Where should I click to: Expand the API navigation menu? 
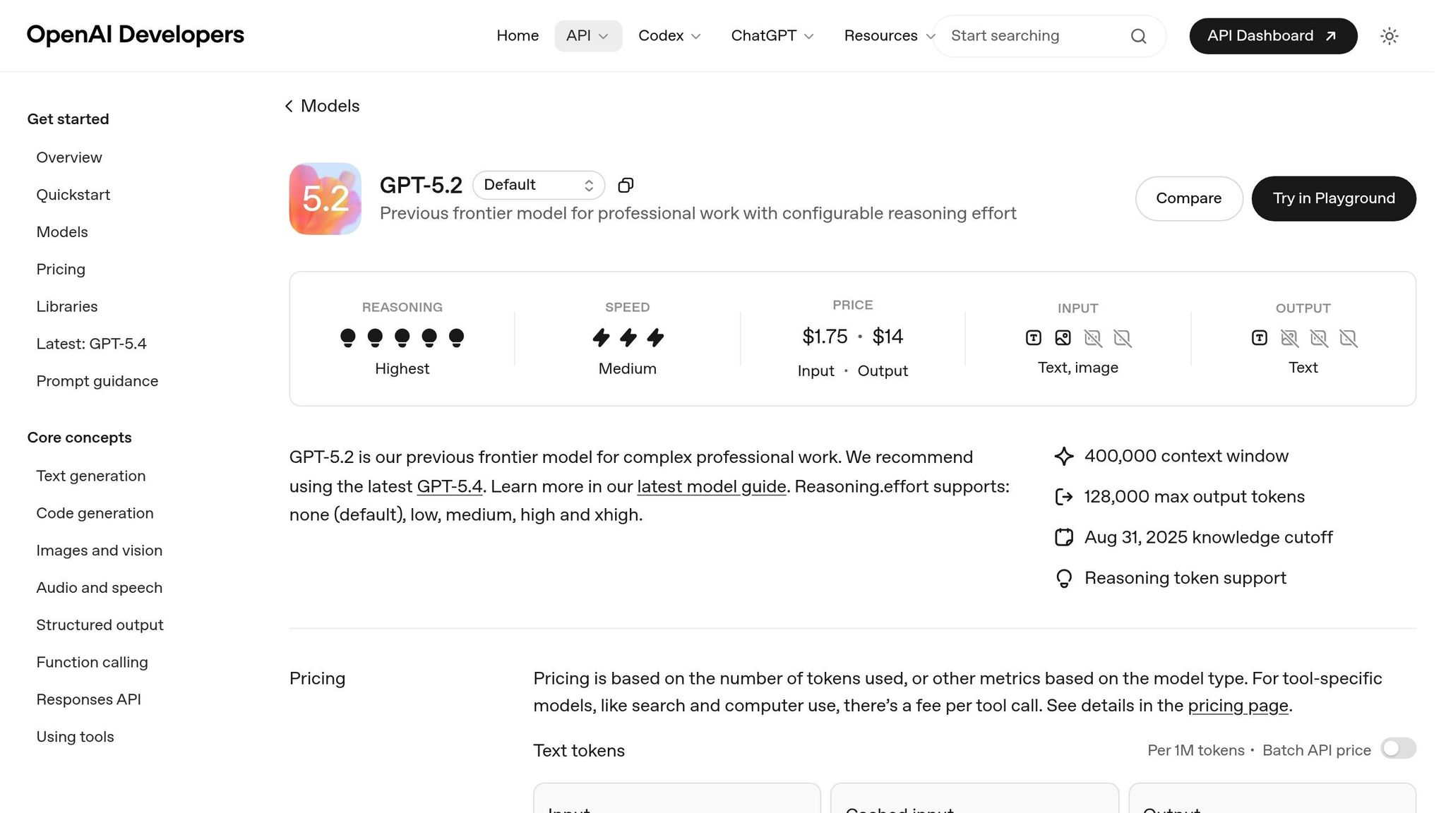click(587, 36)
